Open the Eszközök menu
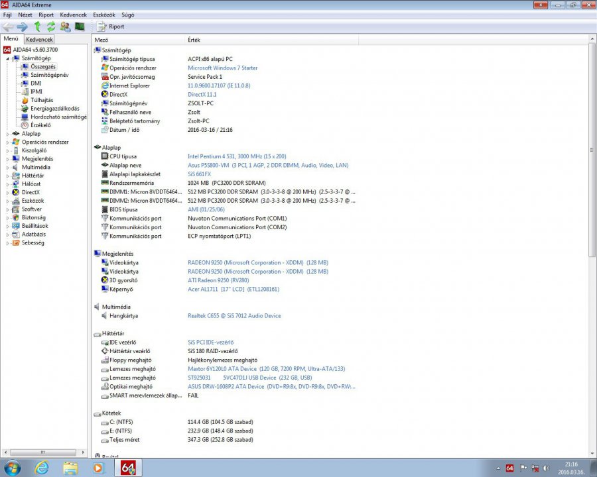Image resolution: width=597 pixels, height=477 pixels. point(104,15)
